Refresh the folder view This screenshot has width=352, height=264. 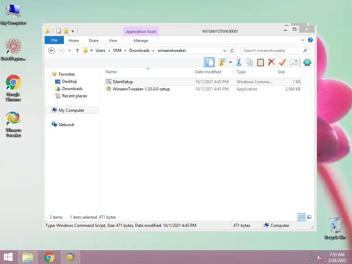tap(232, 51)
